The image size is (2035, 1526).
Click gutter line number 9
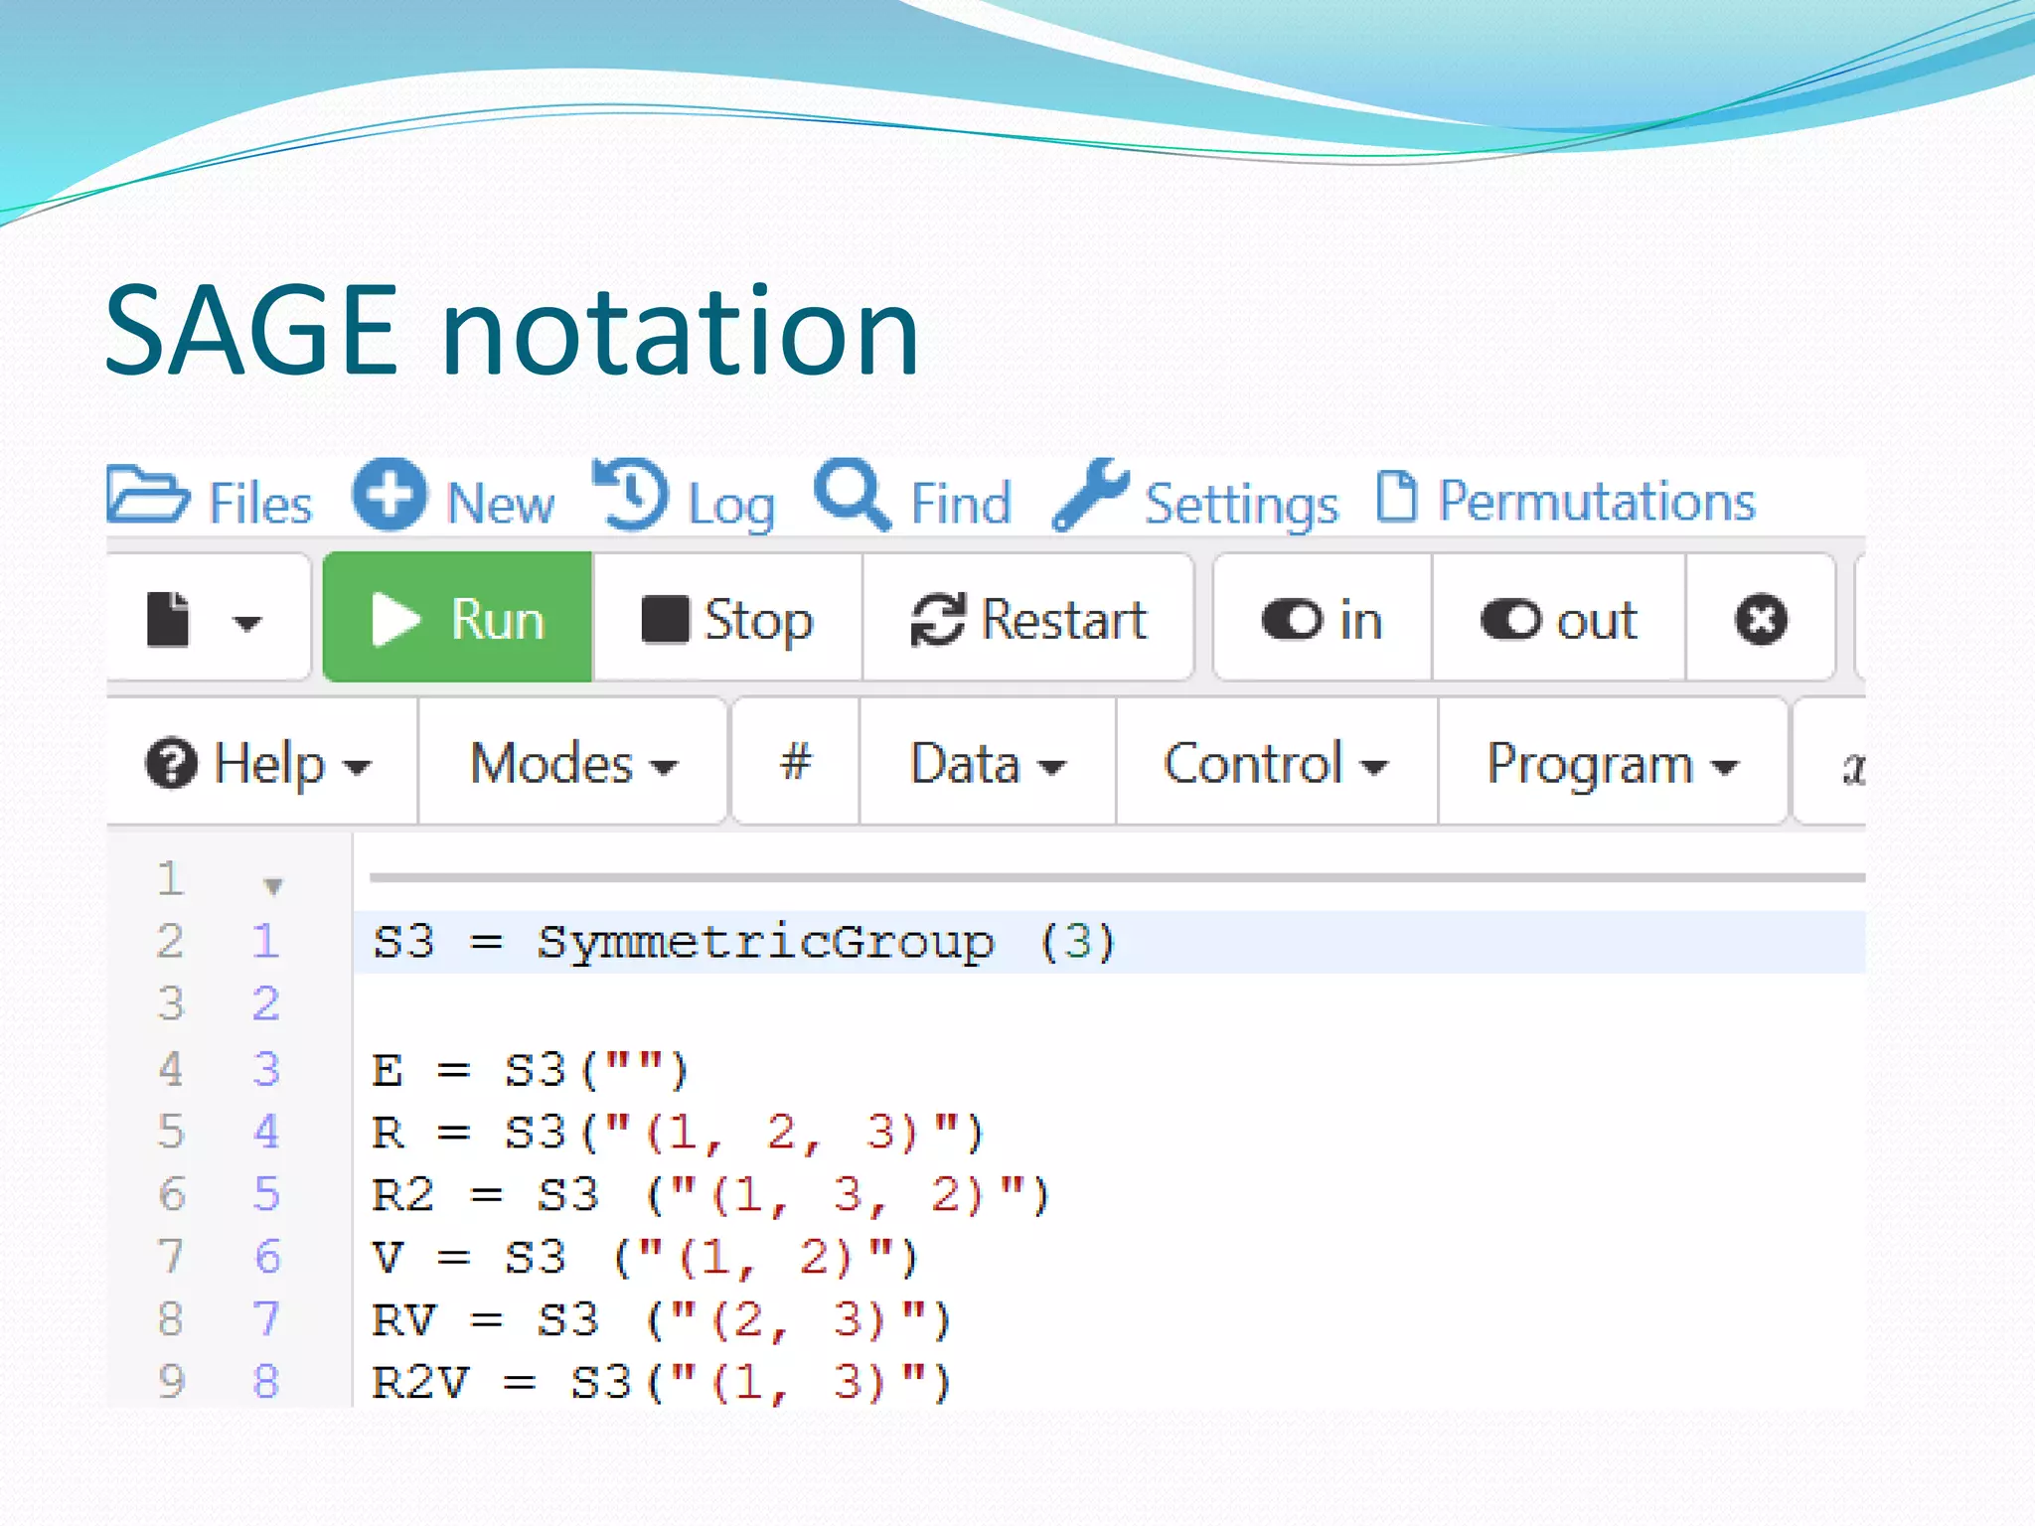coord(171,1380)
